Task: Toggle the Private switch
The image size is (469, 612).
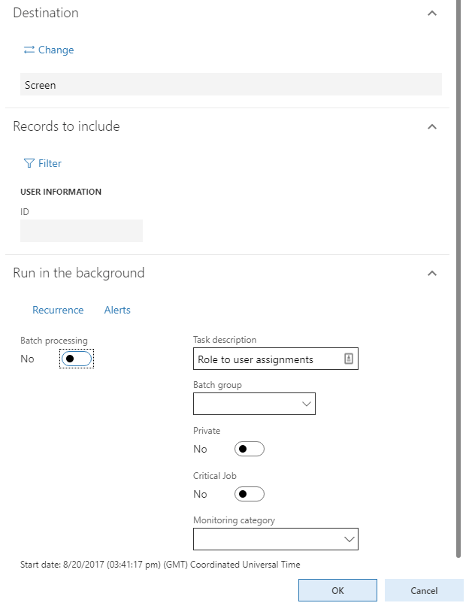Action: point(250,449)
